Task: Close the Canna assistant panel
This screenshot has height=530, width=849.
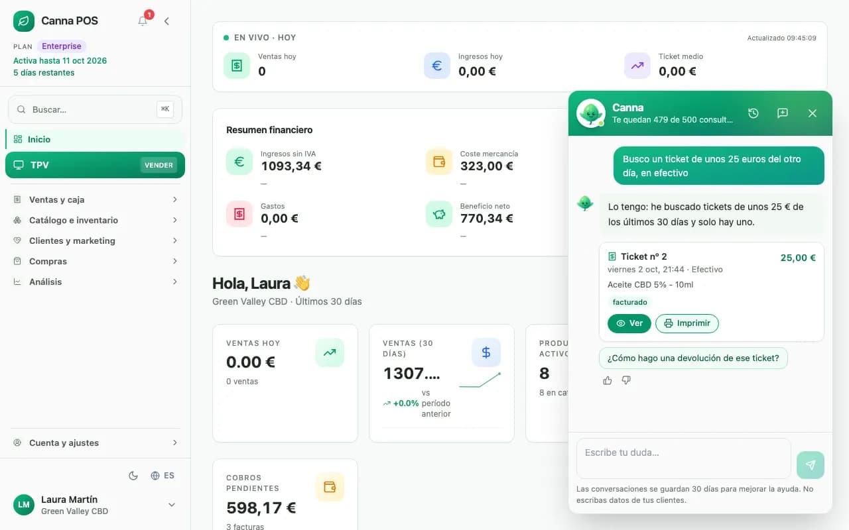Action: tap(813, 113)
